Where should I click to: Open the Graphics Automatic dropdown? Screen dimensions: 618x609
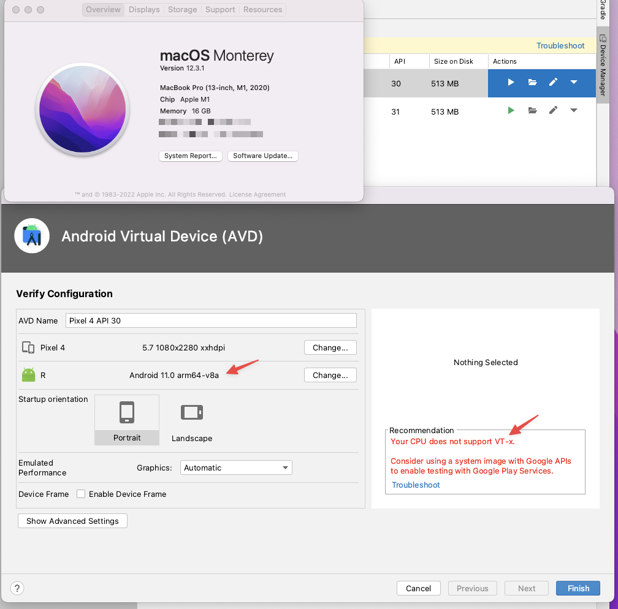236,467
